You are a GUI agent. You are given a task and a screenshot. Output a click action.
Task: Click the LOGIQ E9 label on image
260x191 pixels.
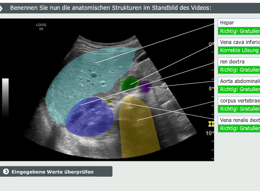pyautogui.click(x=41, y=27)
